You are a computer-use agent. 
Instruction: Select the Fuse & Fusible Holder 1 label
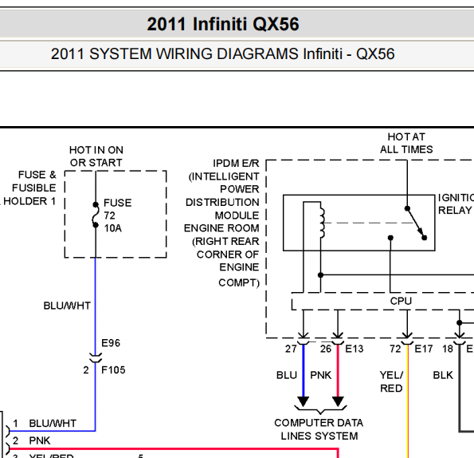point(29,188)
